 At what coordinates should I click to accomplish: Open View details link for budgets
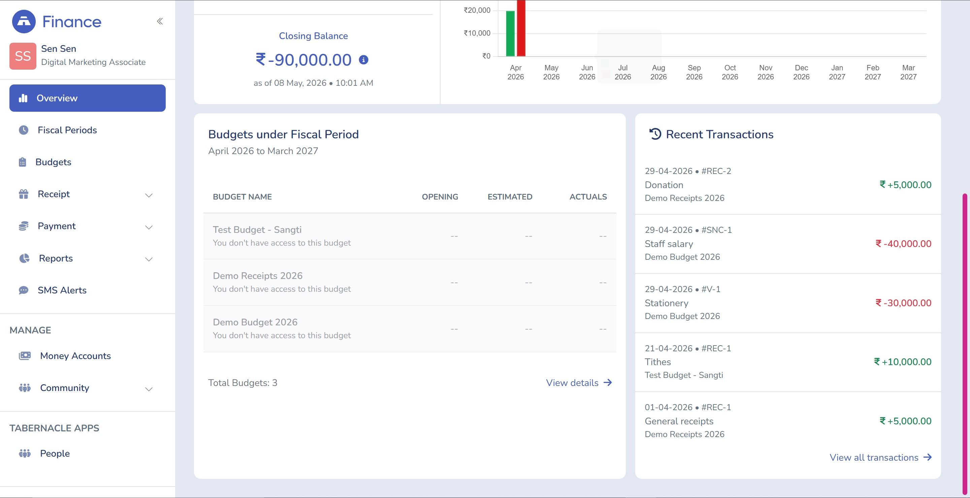pos(579,383)
